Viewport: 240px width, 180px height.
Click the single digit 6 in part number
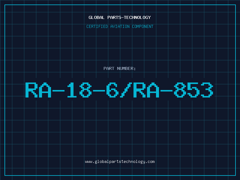(112, 90)
